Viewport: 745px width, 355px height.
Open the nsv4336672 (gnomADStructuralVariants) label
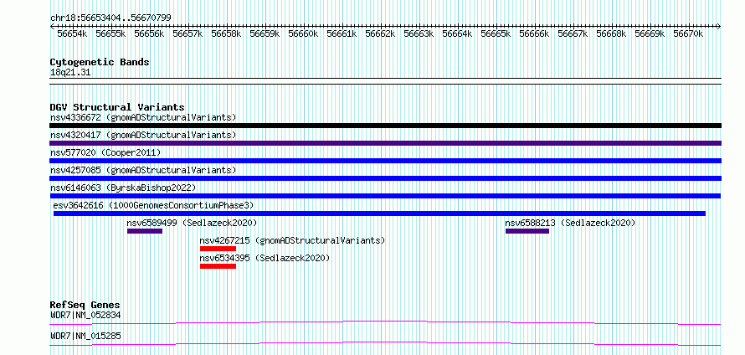coord(143,117)
